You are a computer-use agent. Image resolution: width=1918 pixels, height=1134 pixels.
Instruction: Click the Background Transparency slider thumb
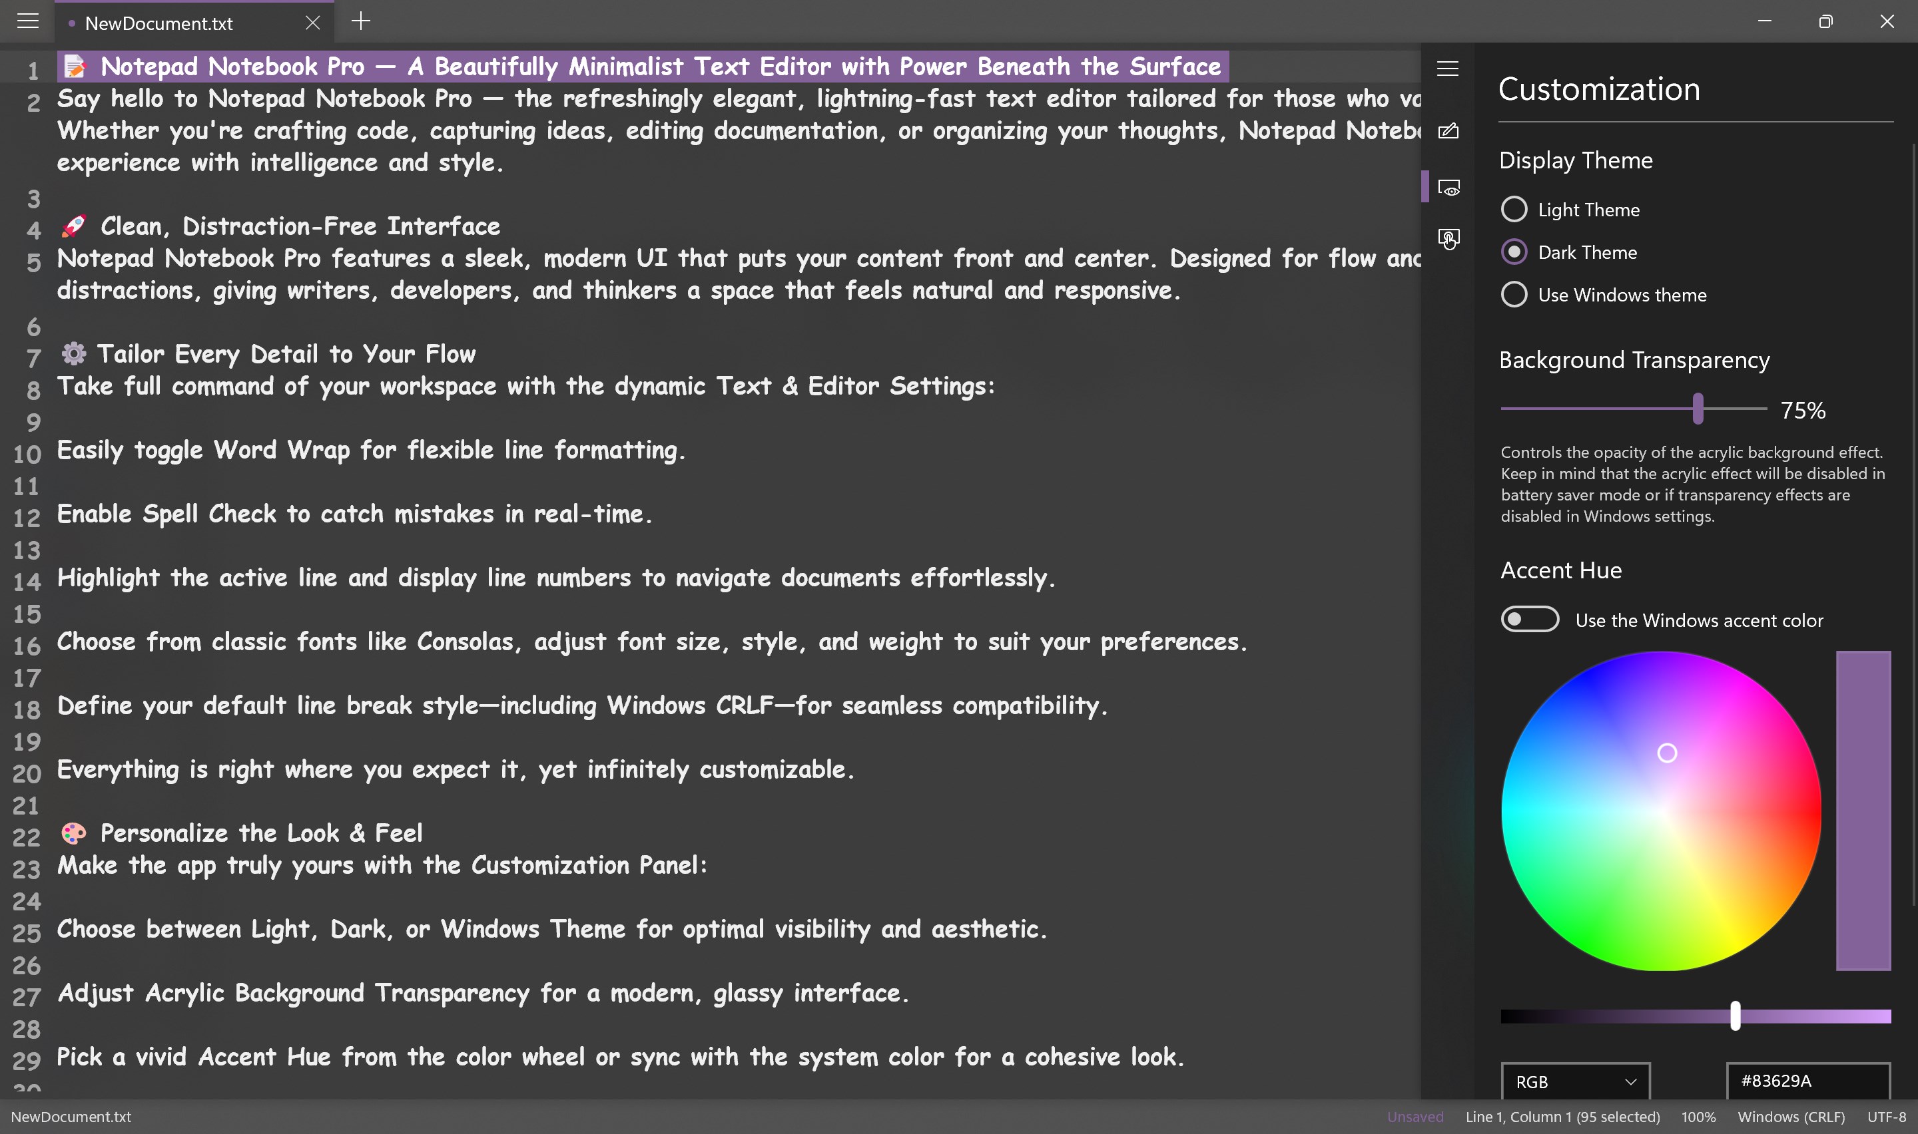coord(1698,409)
